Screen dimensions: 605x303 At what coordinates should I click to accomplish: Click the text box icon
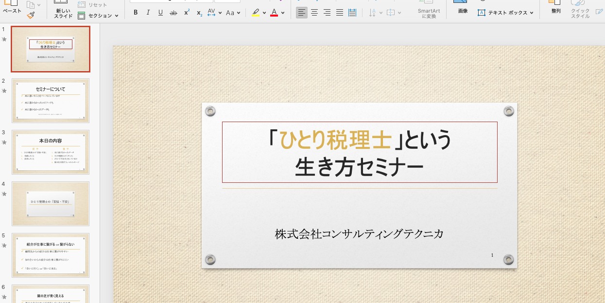click(482, 13)
